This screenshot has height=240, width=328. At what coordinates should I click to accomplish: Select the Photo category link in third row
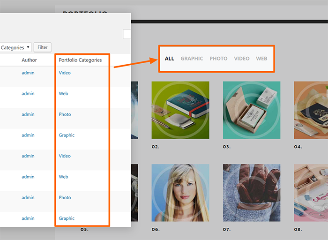point(65,114)
